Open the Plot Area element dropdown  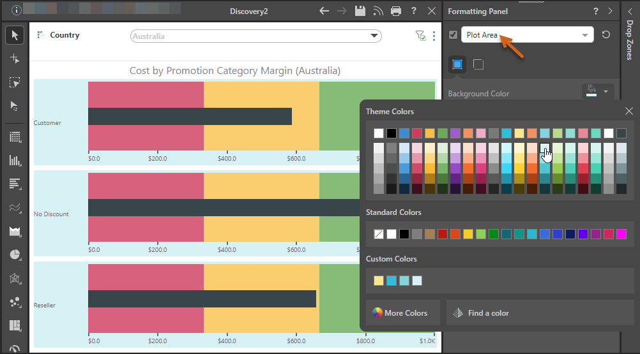(x=584, y=35)
